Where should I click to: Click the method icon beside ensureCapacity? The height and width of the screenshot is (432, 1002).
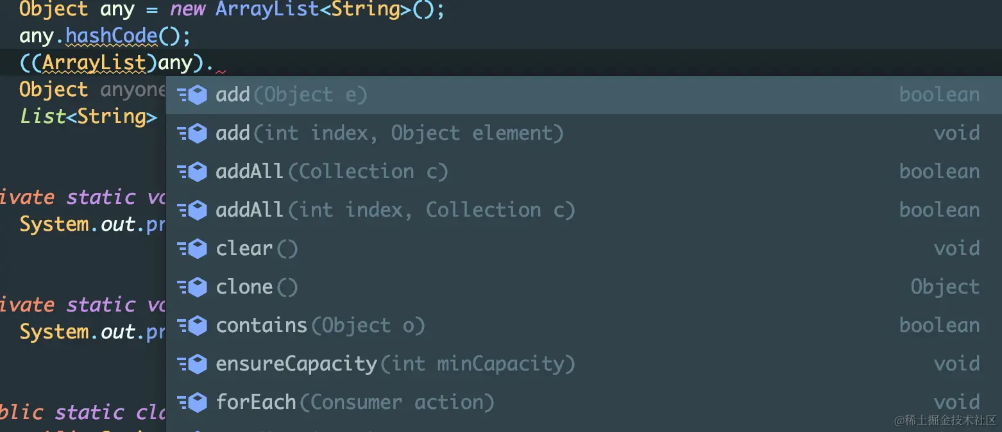coord(192,364)
